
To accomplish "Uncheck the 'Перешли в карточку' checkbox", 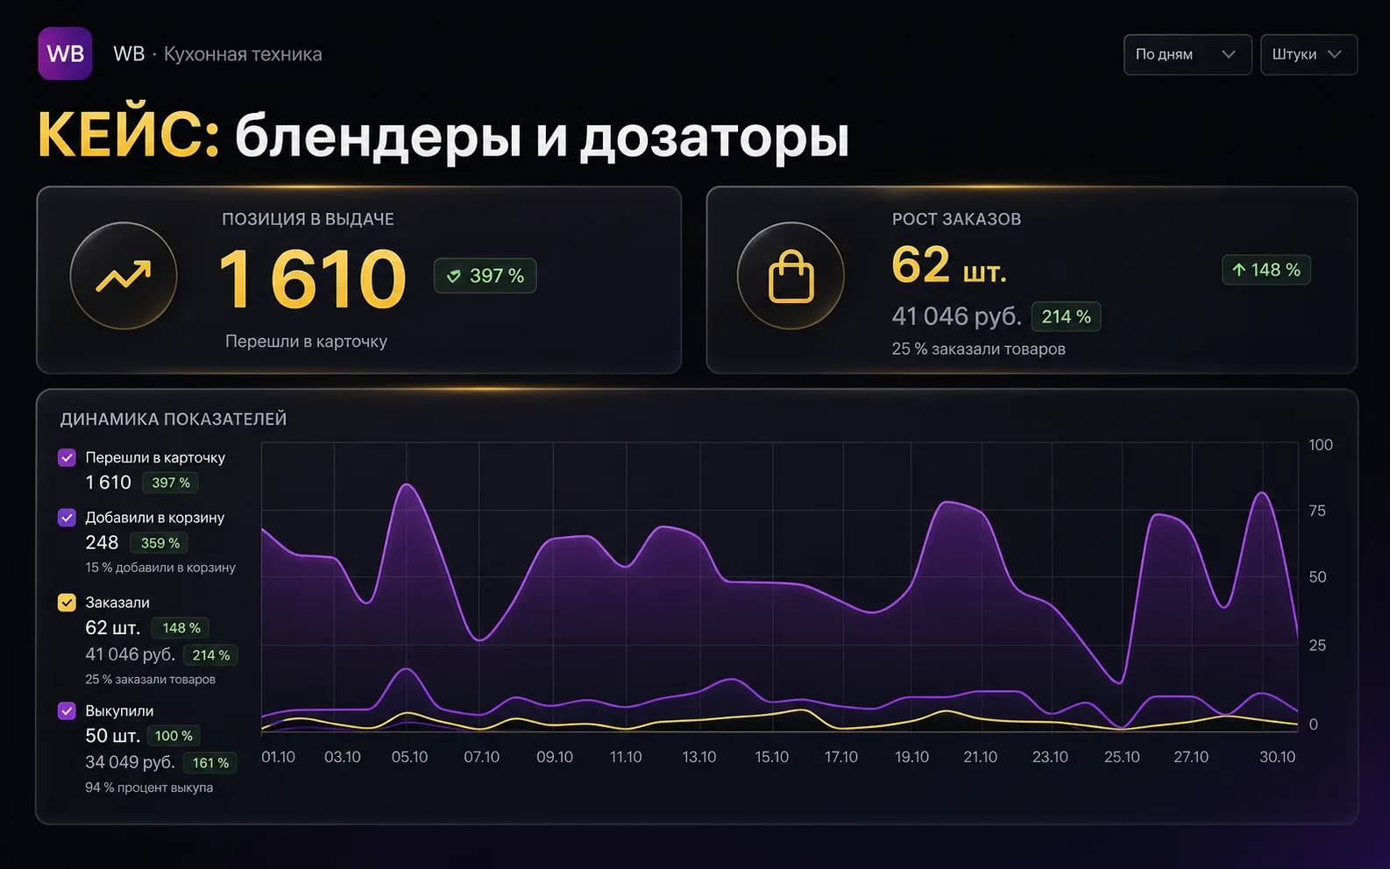I will [67, 457].
